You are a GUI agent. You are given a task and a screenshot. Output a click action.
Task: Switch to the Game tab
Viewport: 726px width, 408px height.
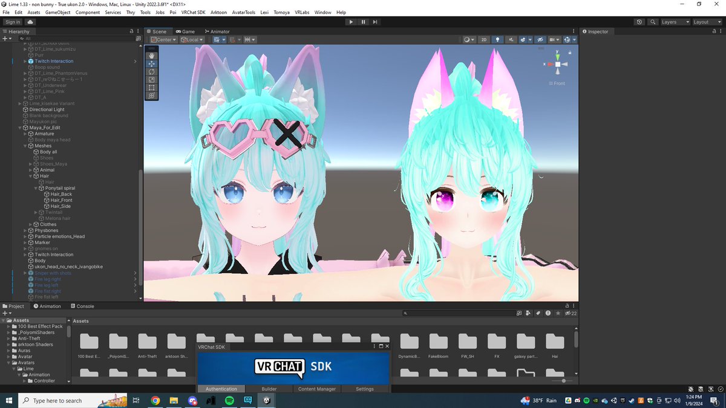click(x=185, y=31)
